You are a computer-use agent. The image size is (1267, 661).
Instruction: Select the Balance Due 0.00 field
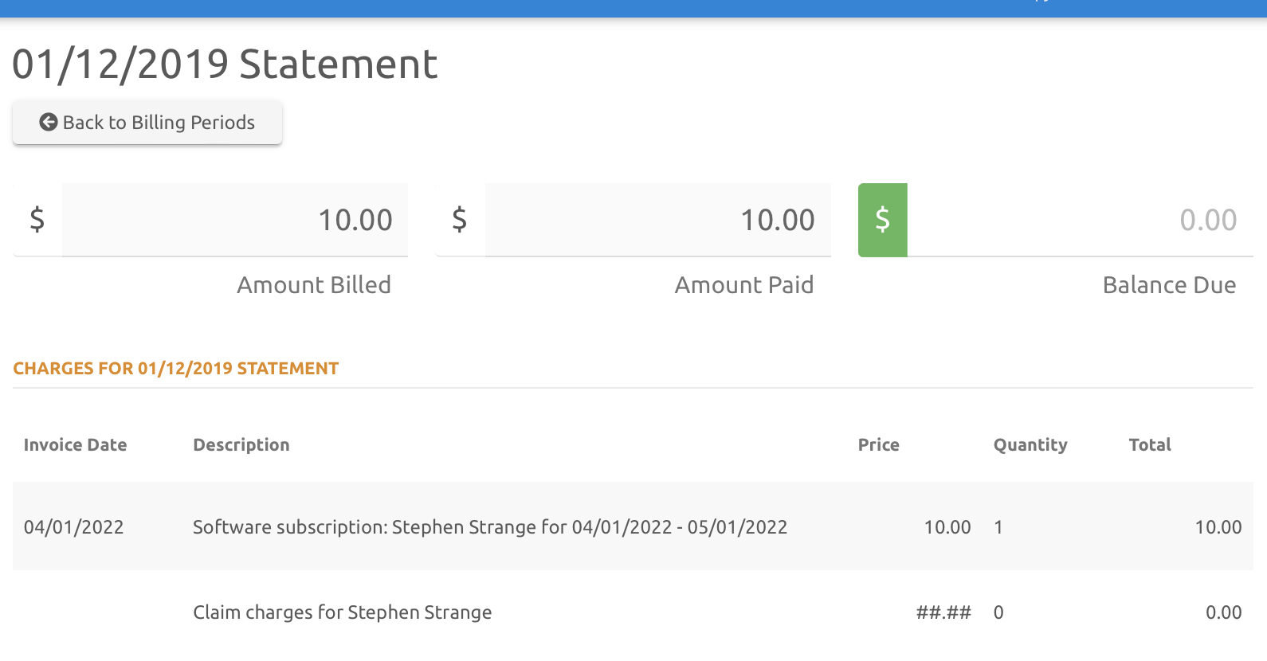(1080, 220)
